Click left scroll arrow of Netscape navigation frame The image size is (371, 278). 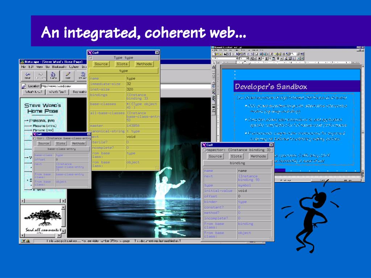coord(23,201)
